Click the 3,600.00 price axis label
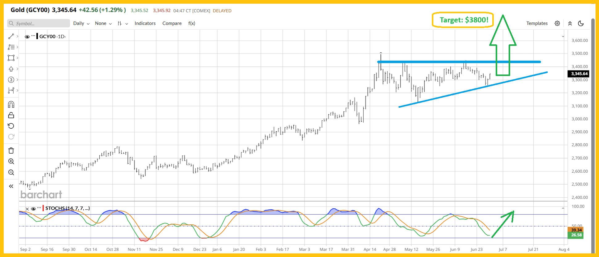 tap(580, 40)
